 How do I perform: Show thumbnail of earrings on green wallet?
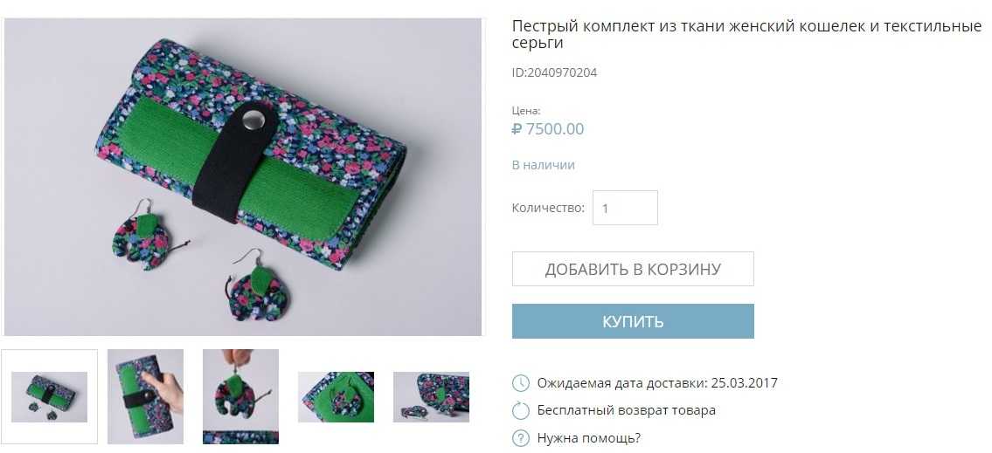[336, 397]
